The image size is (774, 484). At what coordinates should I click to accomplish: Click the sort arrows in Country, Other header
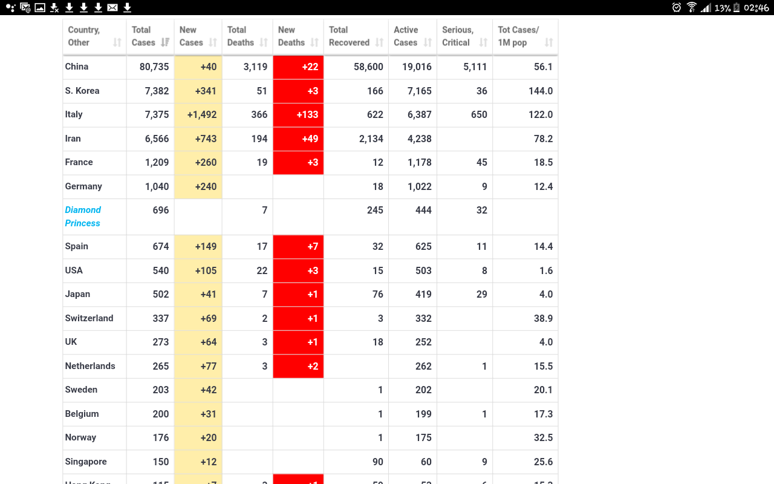(117, 42)
